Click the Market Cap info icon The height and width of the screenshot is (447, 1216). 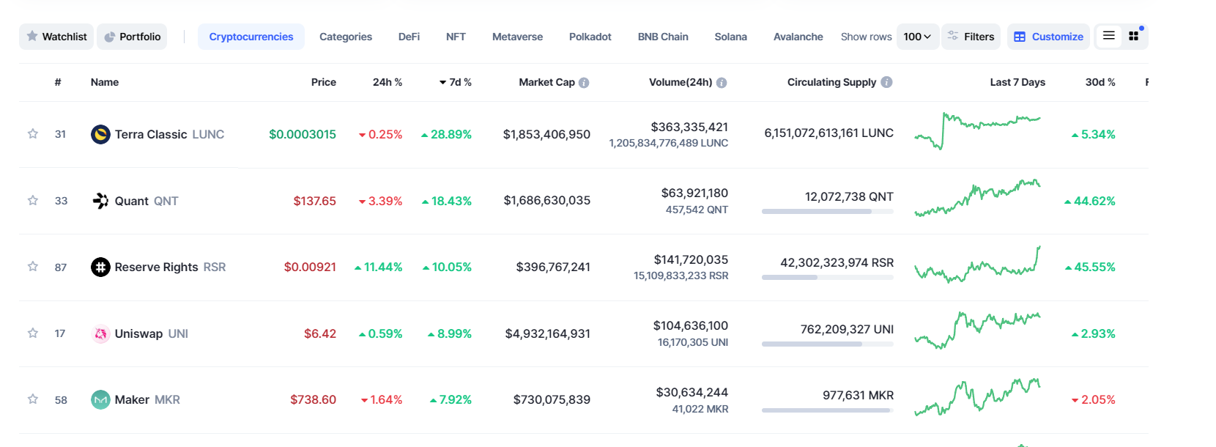pyautogui.click(x=584, y=83)
